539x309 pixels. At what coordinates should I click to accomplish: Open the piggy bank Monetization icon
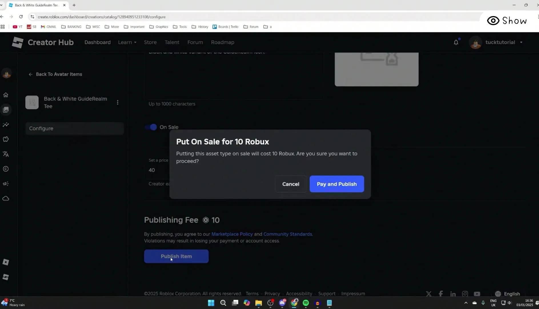click(6, 139)
